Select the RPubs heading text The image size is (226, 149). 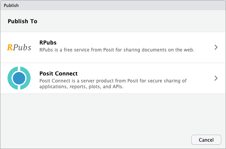48,43
